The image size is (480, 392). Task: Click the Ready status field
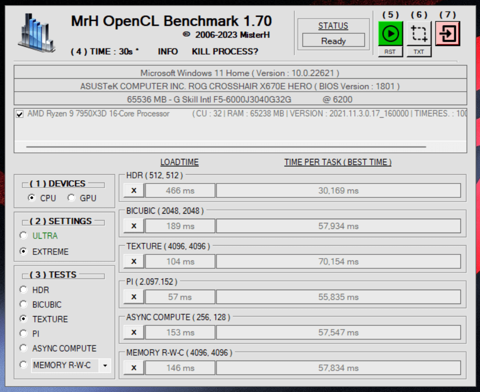pyautogui.click(x=333, y=40)
